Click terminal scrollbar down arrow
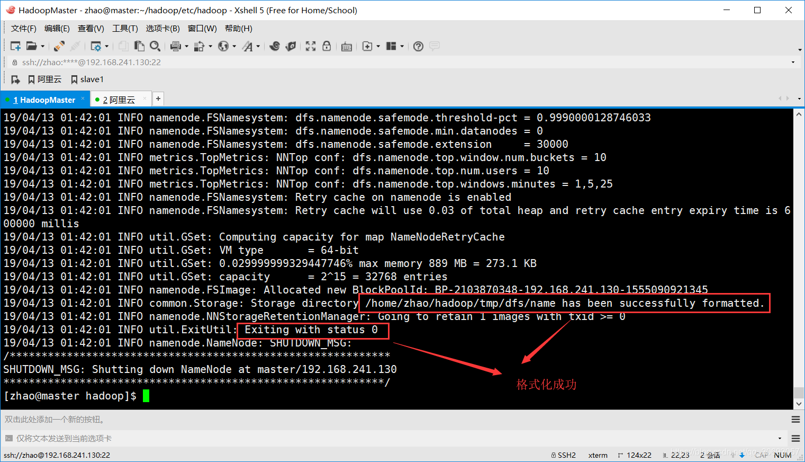This screenshot has height=462, width=805. click(x=799, y=404)
